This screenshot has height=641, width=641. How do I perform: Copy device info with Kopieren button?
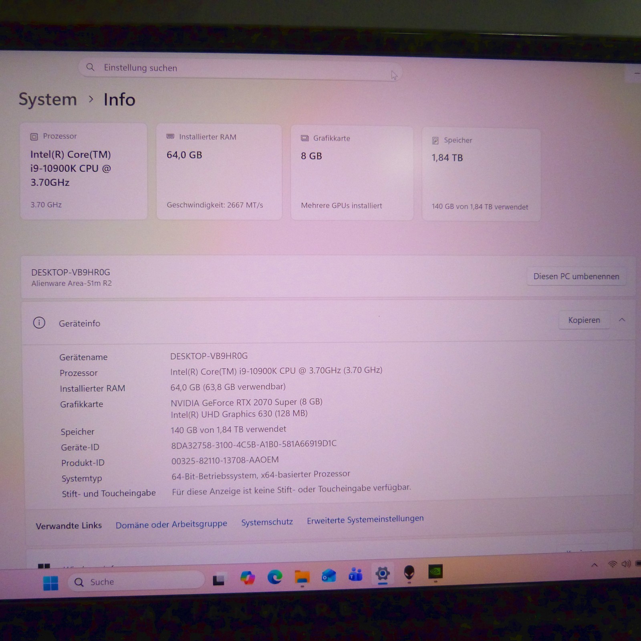pyautogui.click(x=584, y=320)
